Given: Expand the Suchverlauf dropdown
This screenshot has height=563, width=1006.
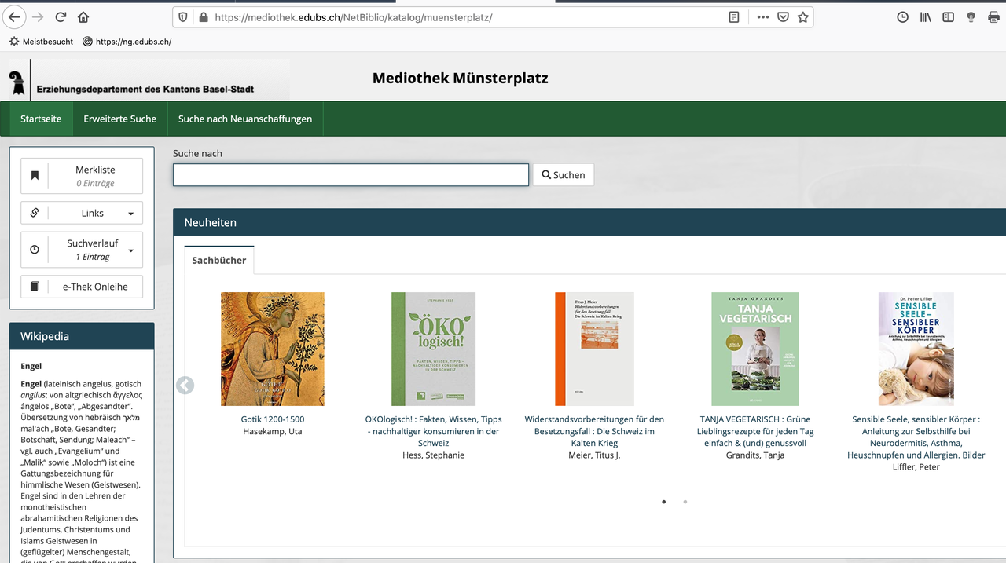Looking at the screenshot, I should point(82,250).
